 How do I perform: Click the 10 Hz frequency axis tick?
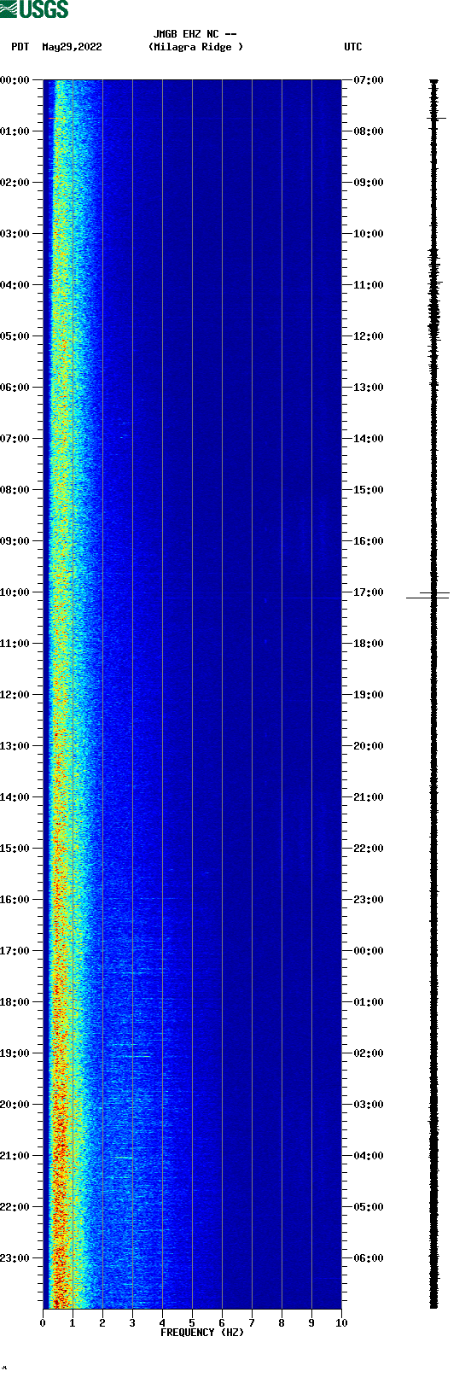(341, 1323)
